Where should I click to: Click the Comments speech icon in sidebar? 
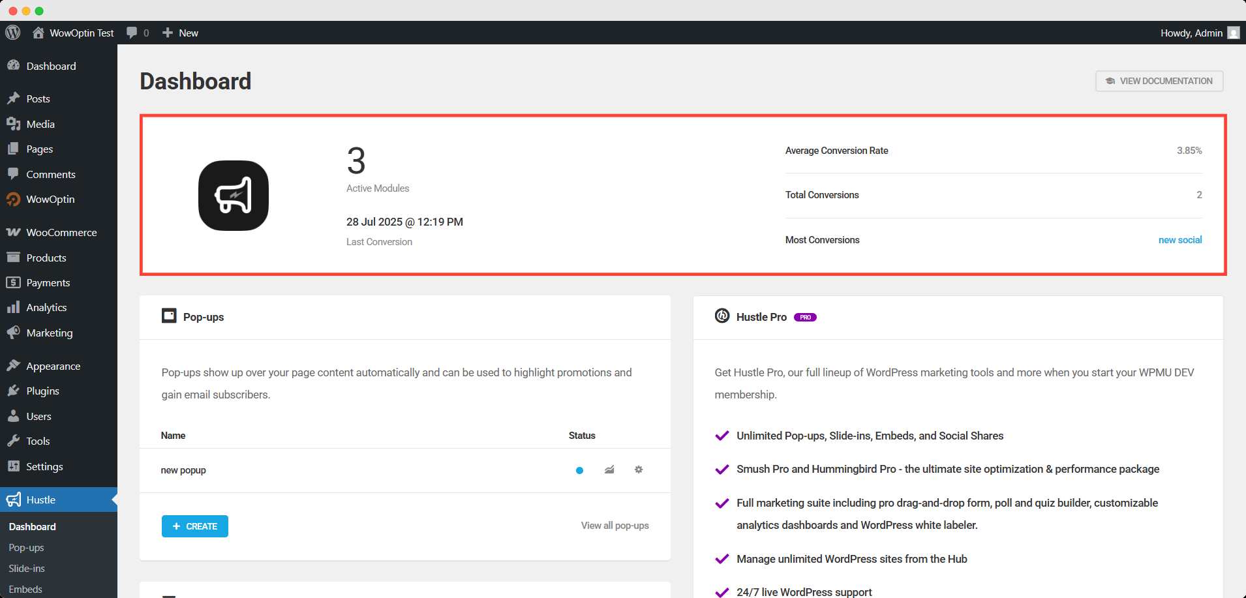[13, 174]
